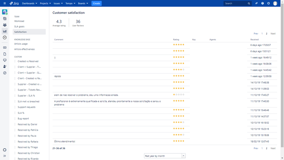Go to page 1 in bottom pagination
This screenshot has height=160, width=284.
pyautogui.click(x=262, y=148)
